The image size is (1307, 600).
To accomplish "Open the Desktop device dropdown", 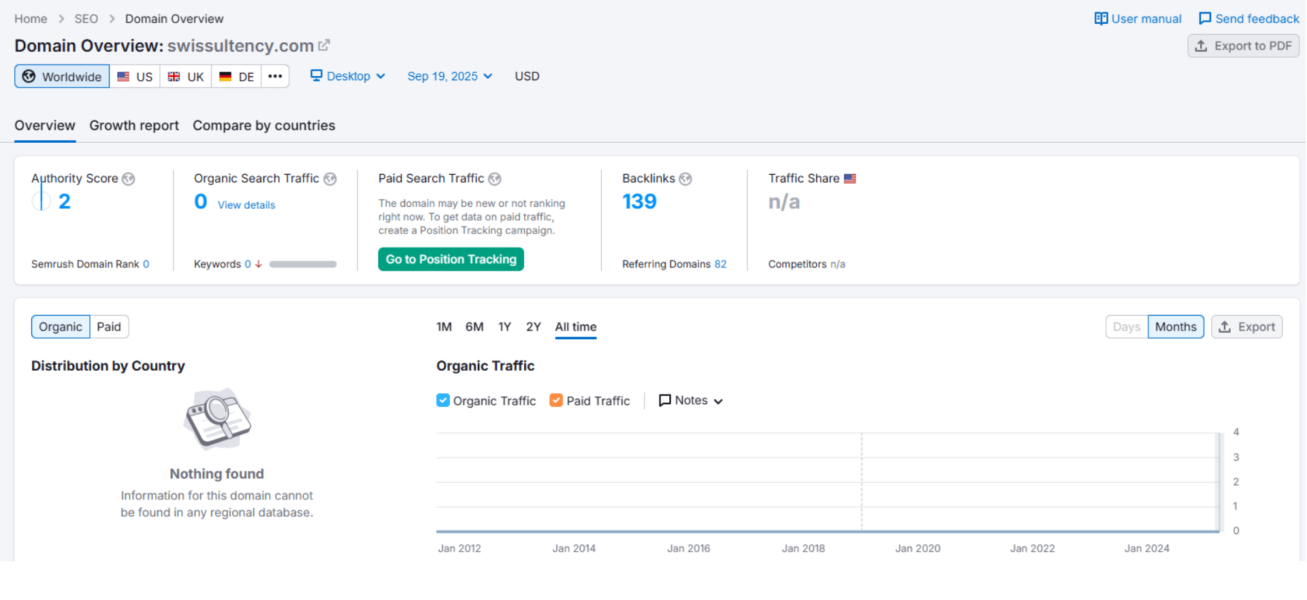I will point(348,76).
